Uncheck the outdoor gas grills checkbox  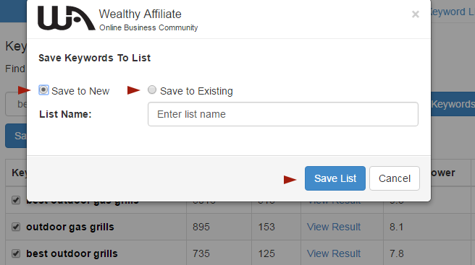[x=16, y=227]
